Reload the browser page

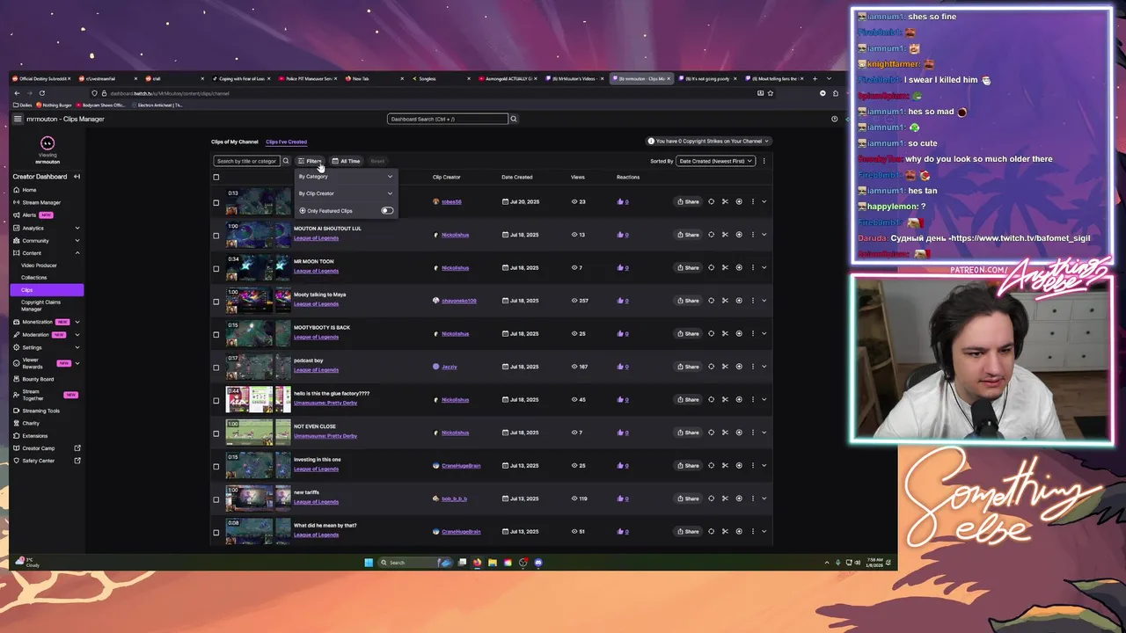coord(41,93)
